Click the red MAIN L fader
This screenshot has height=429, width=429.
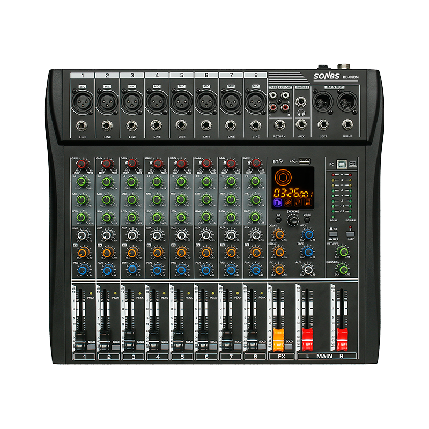tap(307, 338)
